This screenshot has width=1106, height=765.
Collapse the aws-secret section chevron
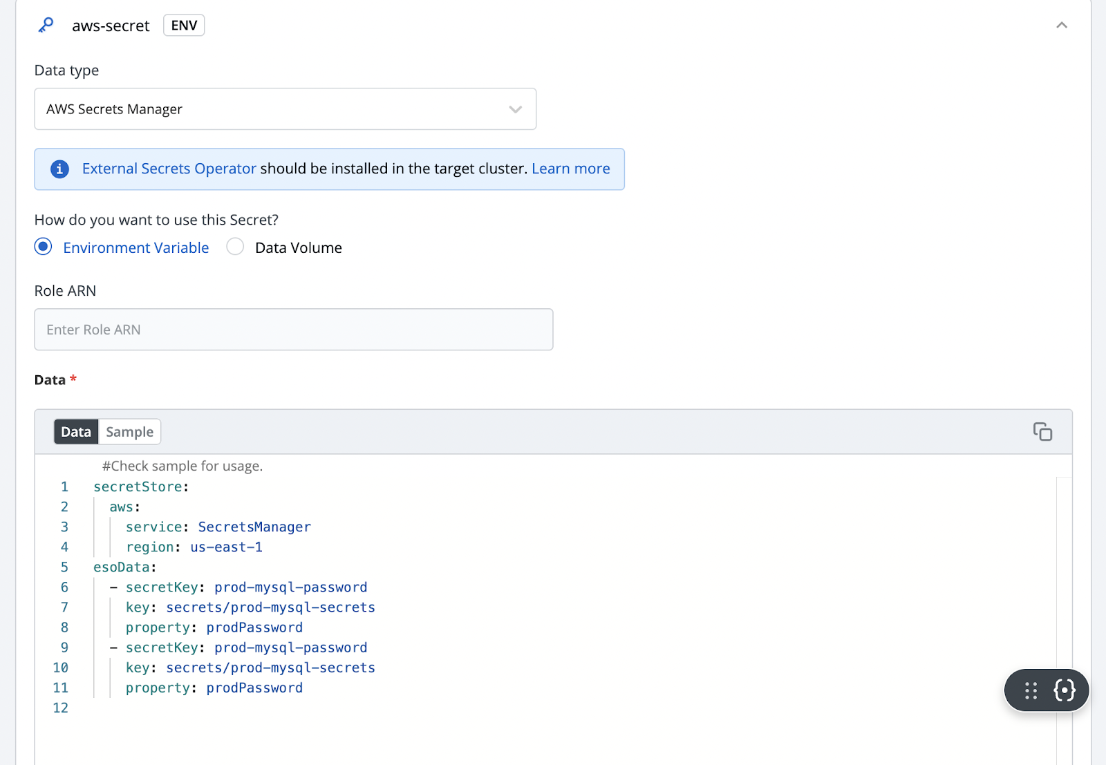tap(1062, 26)
